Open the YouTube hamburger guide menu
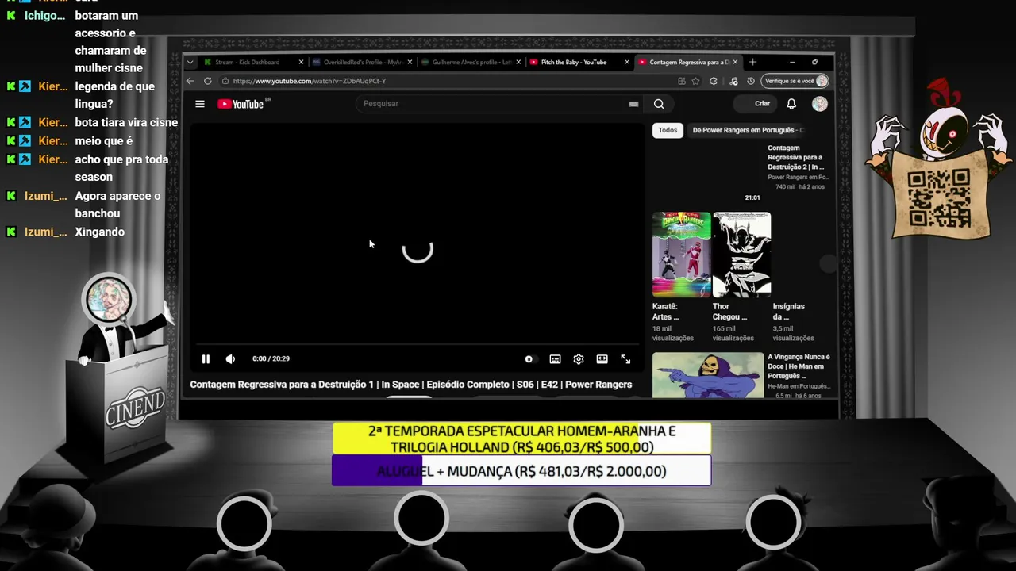This screenshot has height=571, width=1016. click(200, 104)
